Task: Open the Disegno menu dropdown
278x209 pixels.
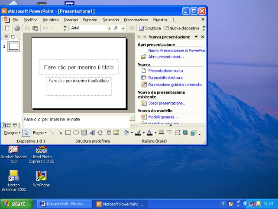Action: click(12, 133)
